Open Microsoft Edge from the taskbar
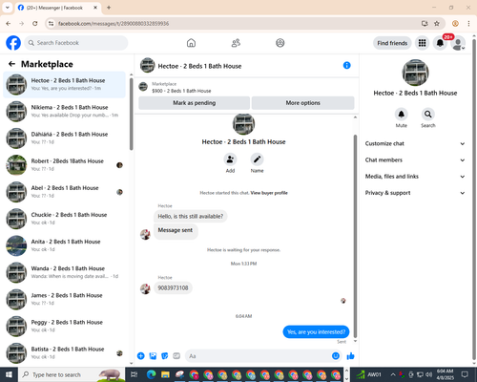Screen dimensions: 477x382 pos(151,374)
